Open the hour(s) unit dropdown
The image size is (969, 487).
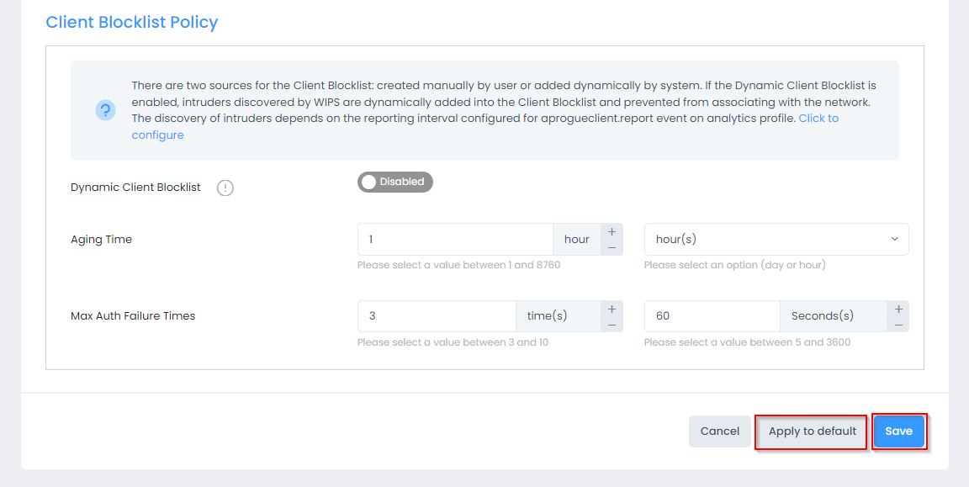pos(776,240)
